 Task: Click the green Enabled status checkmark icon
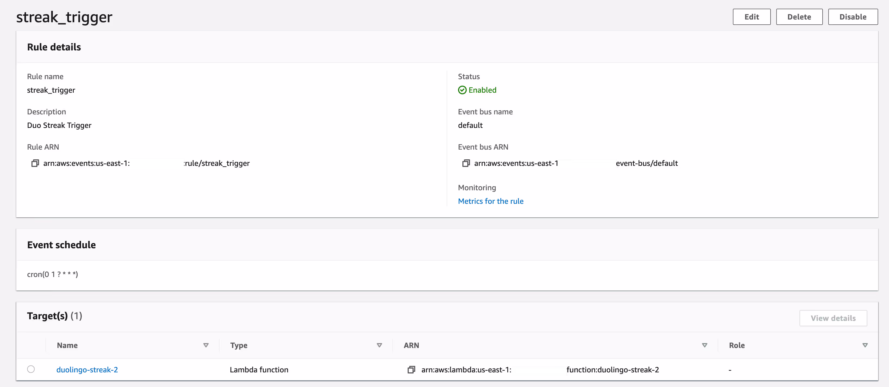462,90
